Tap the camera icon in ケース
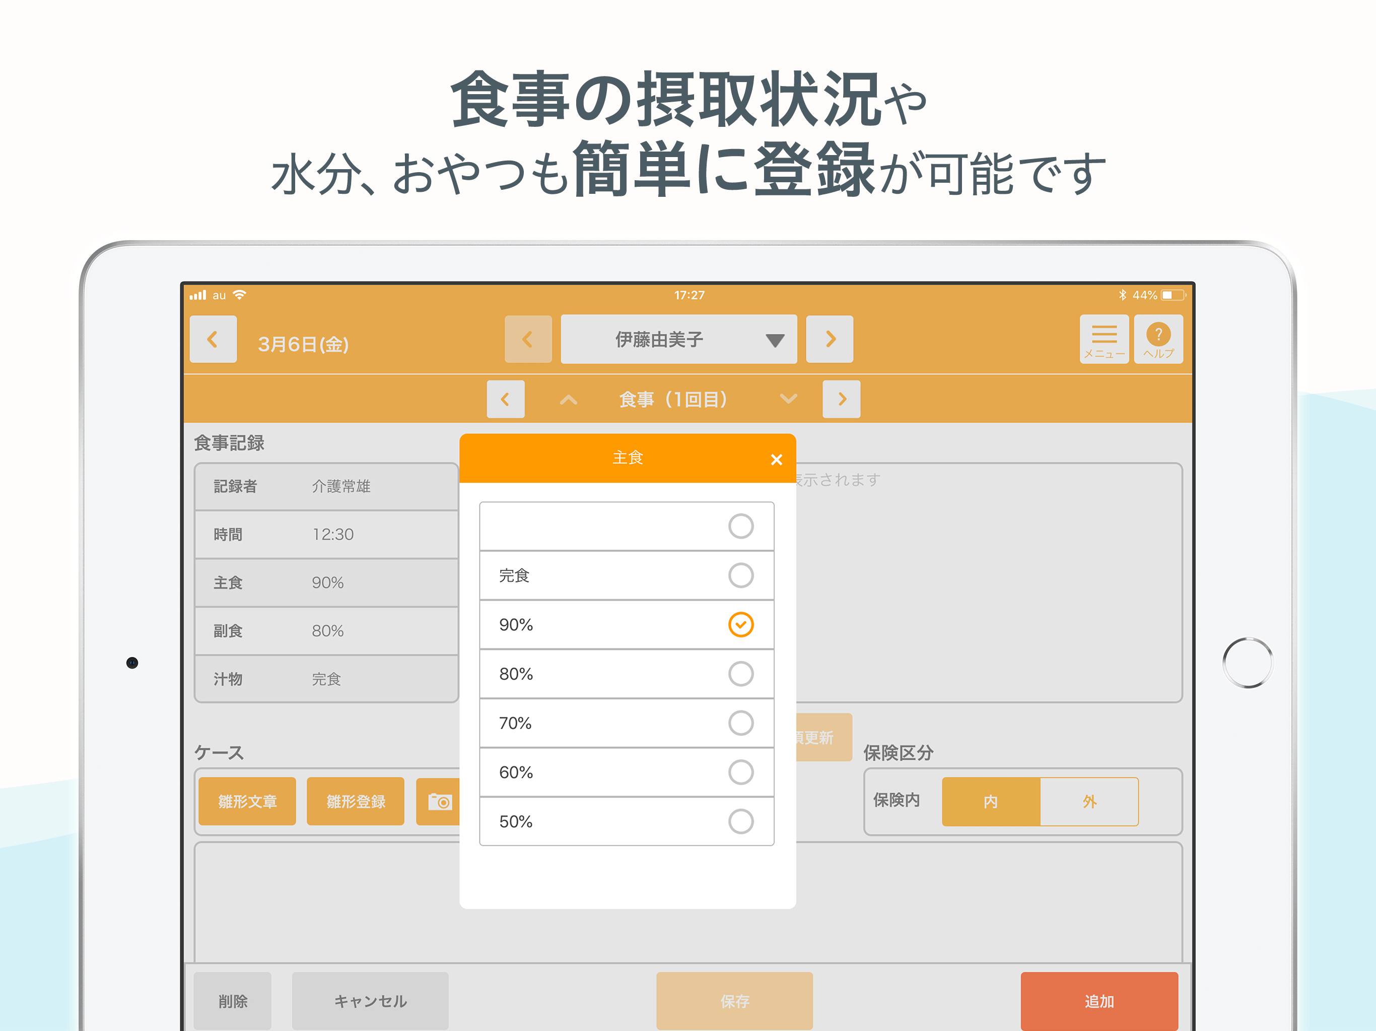Image resolution: width=1376 pixels, height=1031 pixels. 439,801
